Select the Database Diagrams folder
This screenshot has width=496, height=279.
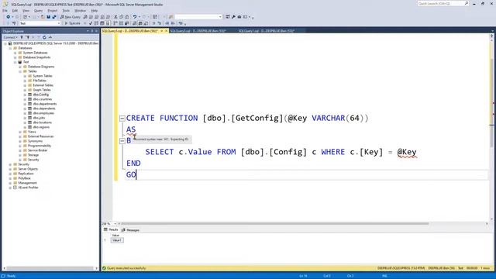(x=41, y=67)
